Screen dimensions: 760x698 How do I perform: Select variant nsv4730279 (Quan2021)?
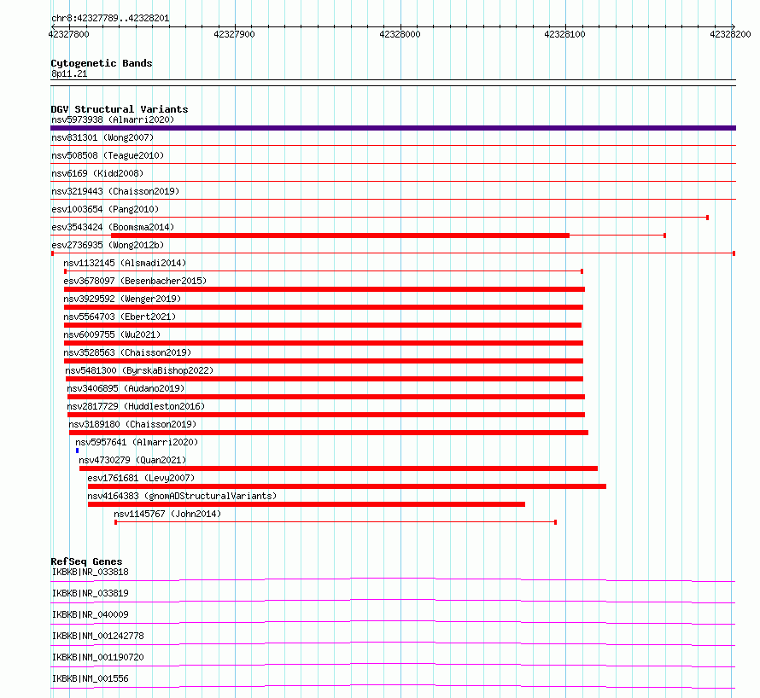[133, 460]
